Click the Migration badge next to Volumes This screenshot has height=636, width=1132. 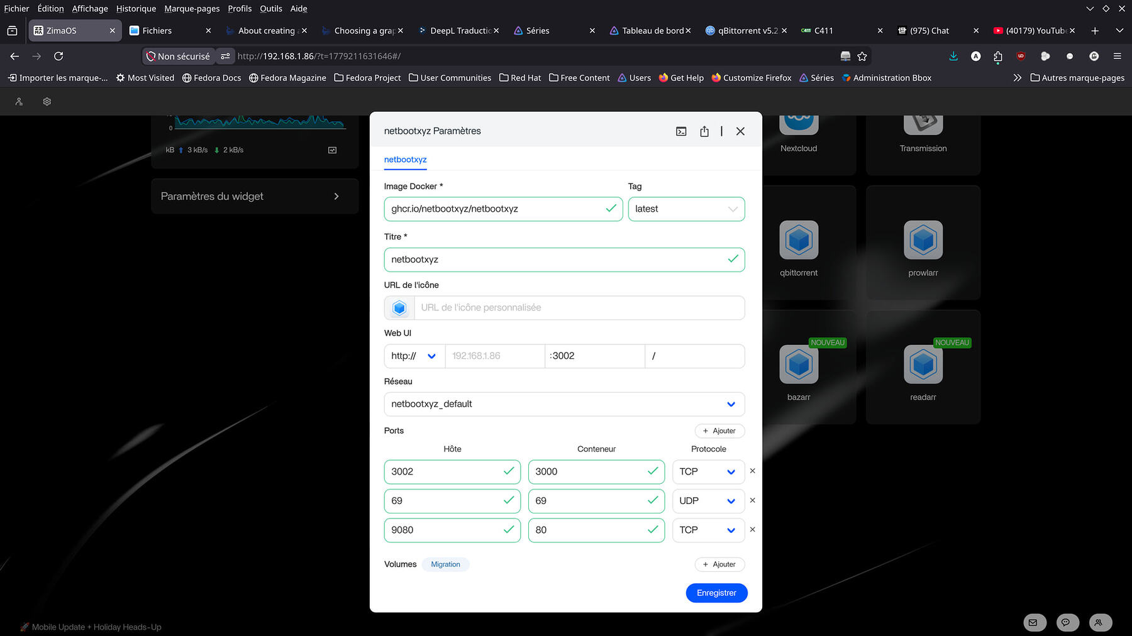pyautogui.click(x=445, y=564)
